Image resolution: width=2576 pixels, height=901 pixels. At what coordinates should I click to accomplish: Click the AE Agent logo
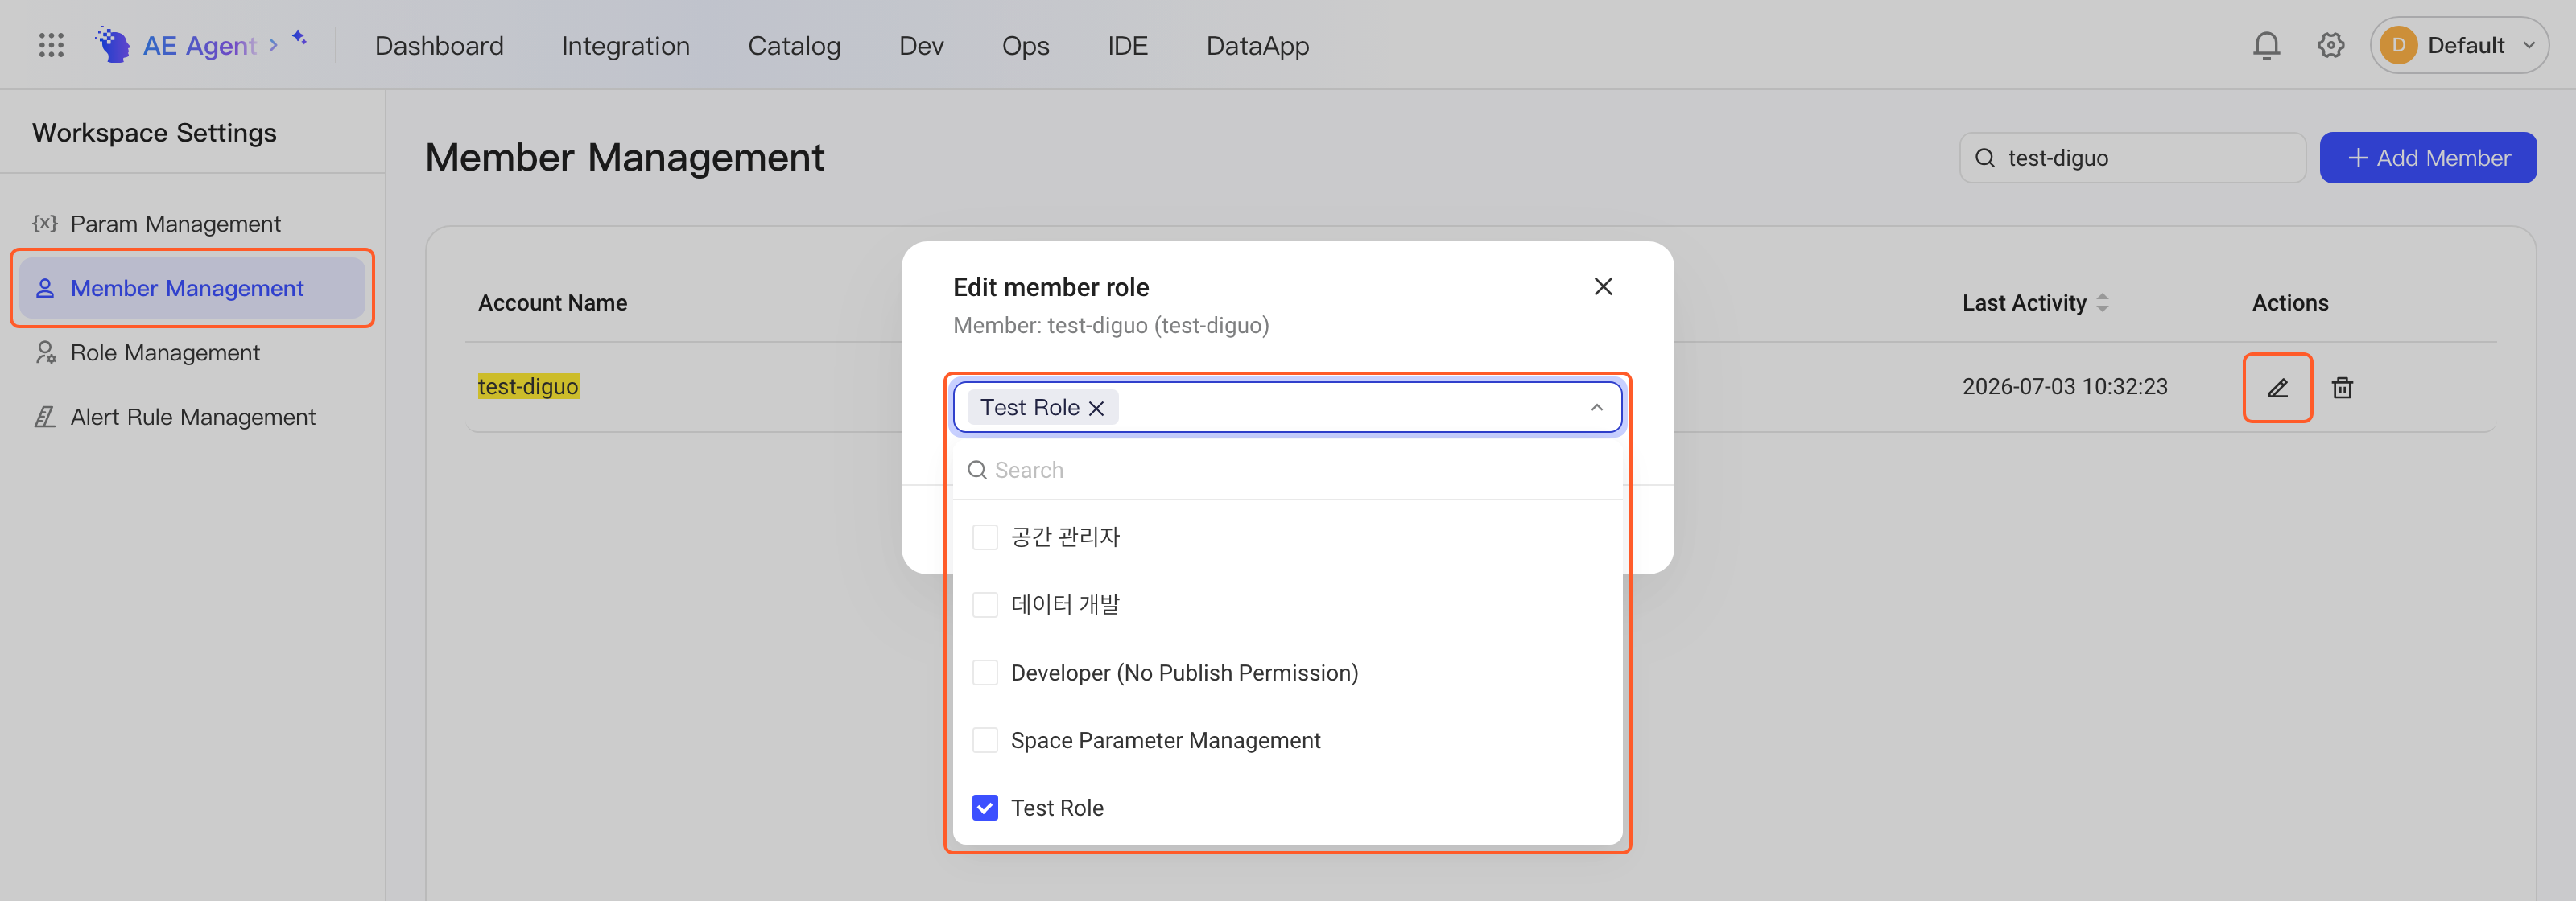pos(113,45)
